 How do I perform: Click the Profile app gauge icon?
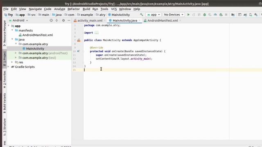point(215,15)
